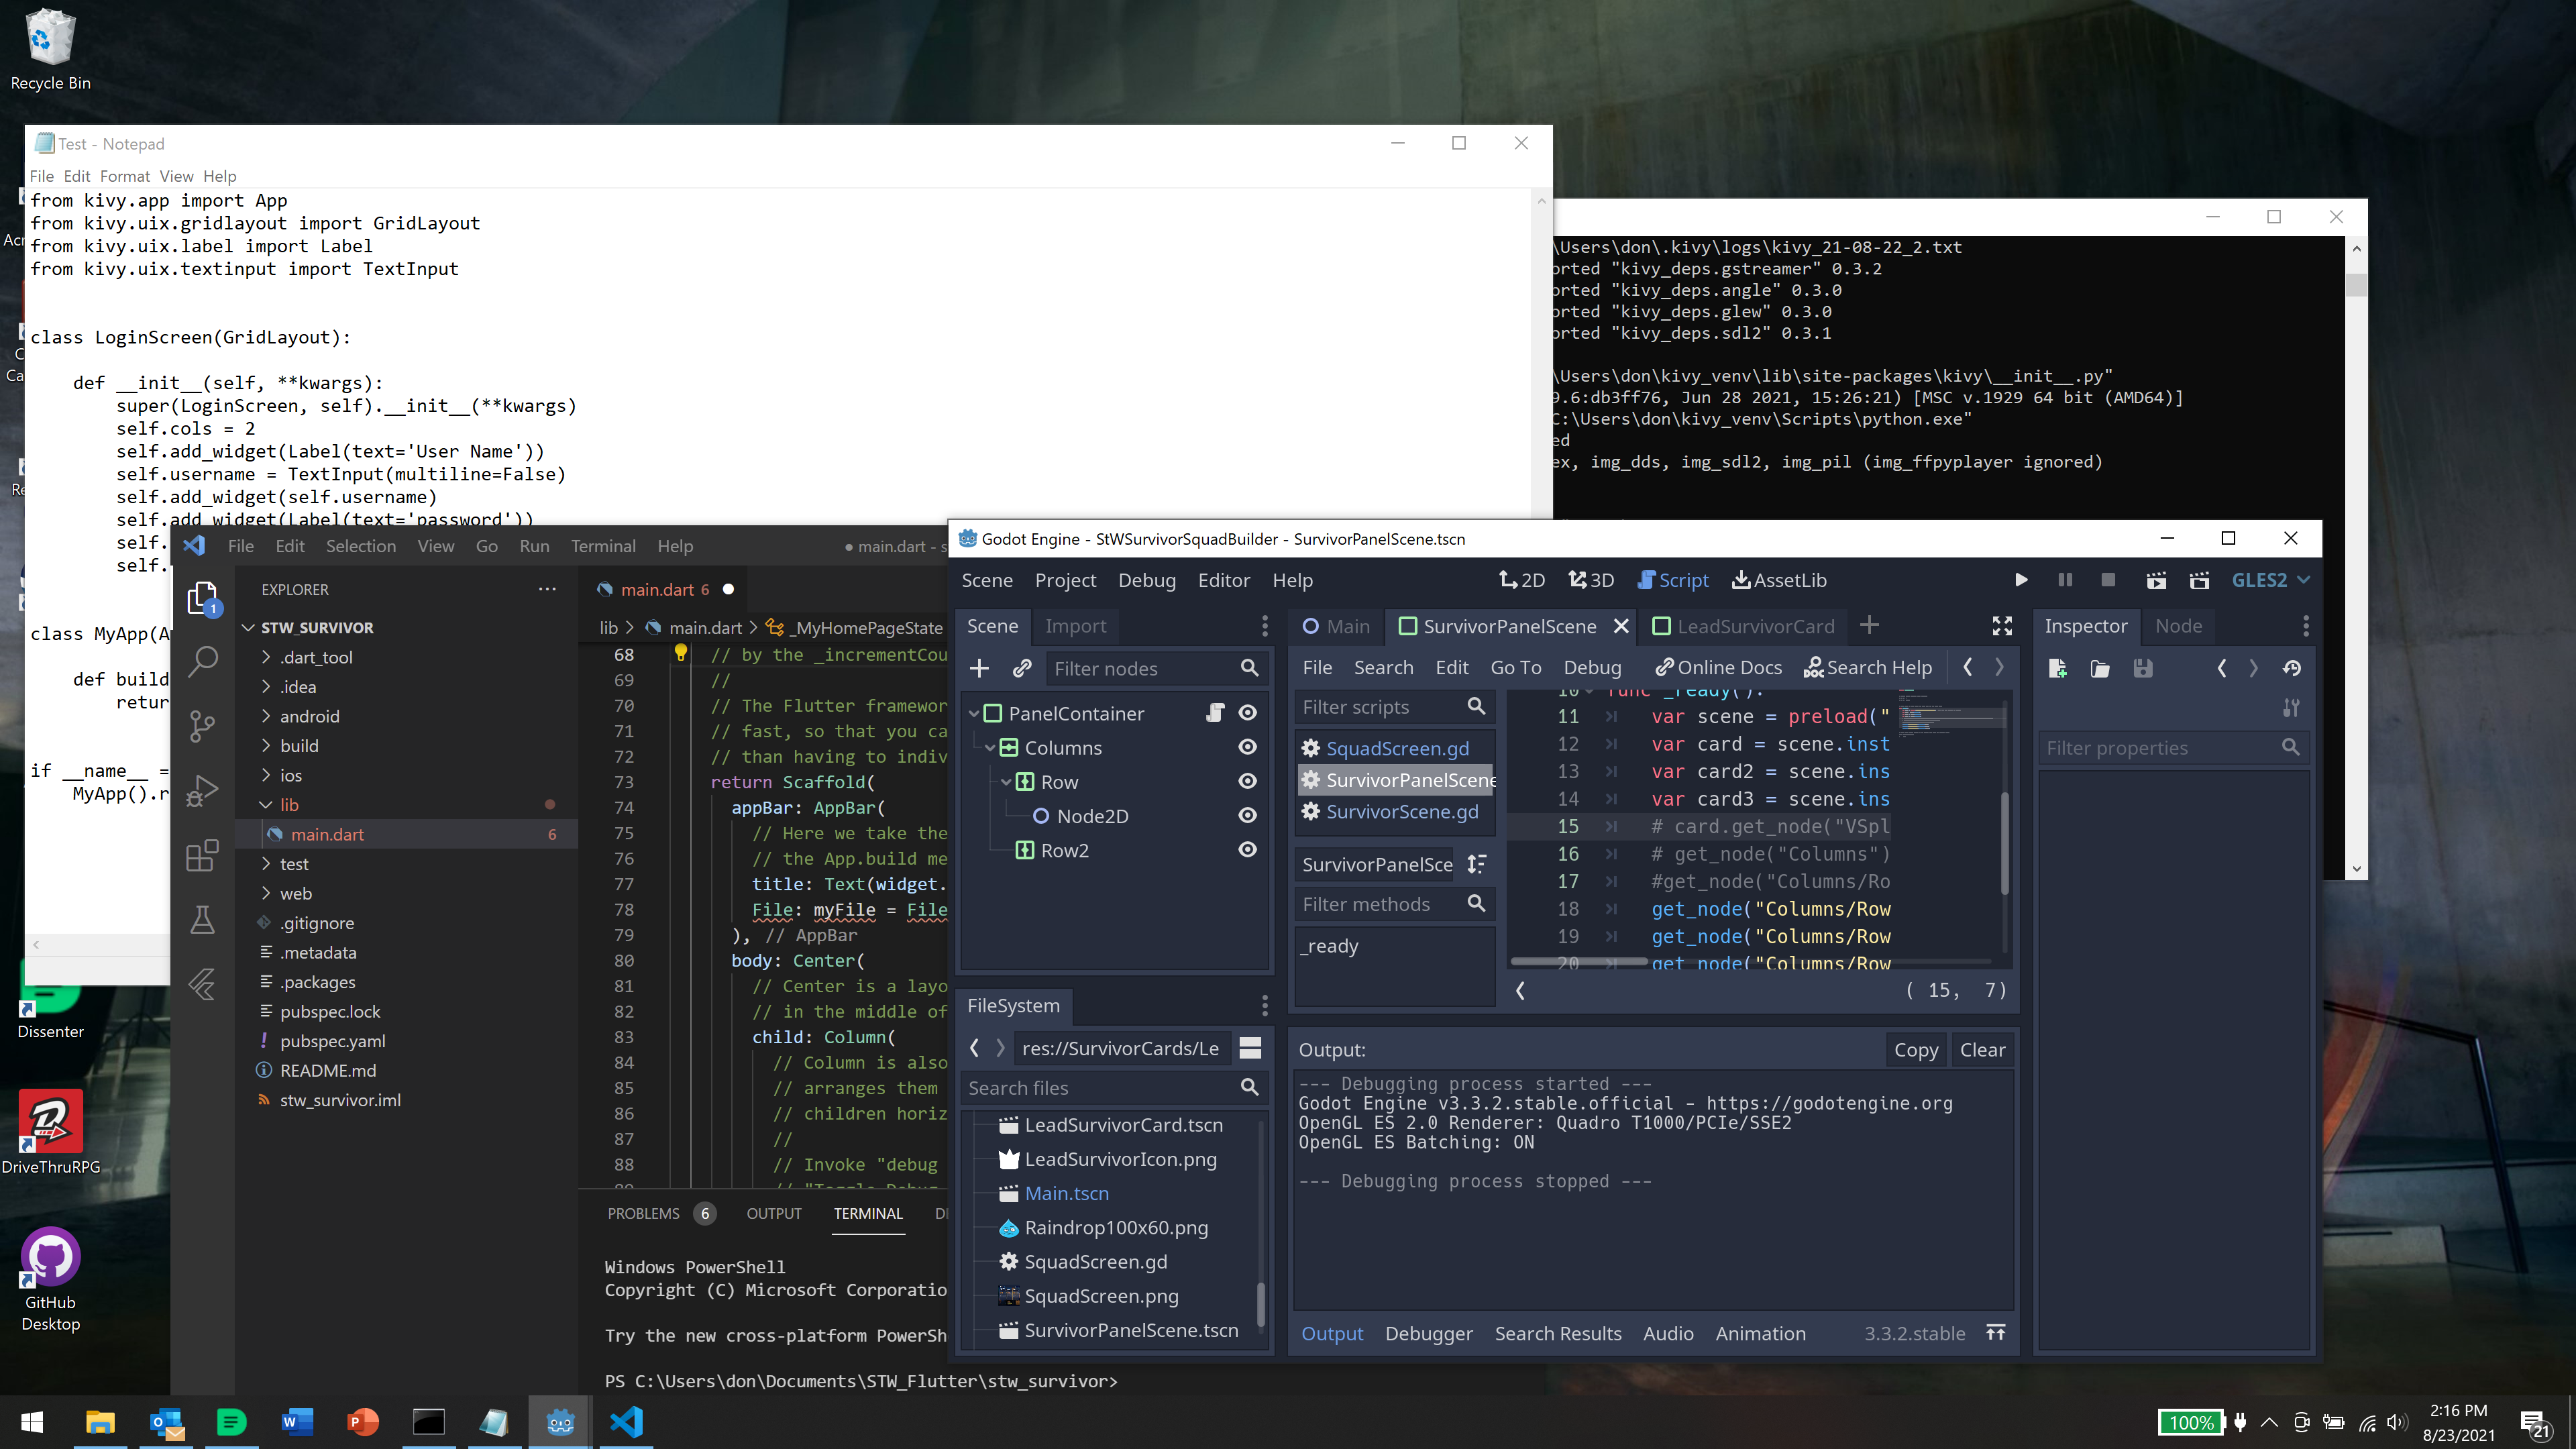Screen dimensions: 2576x1449
Task: Open Inspector history icon
Action: point(2292,668)
